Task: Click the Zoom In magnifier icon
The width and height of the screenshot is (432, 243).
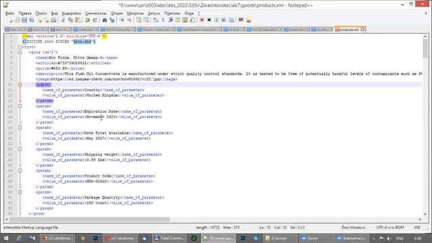Action: coord(122,20)
